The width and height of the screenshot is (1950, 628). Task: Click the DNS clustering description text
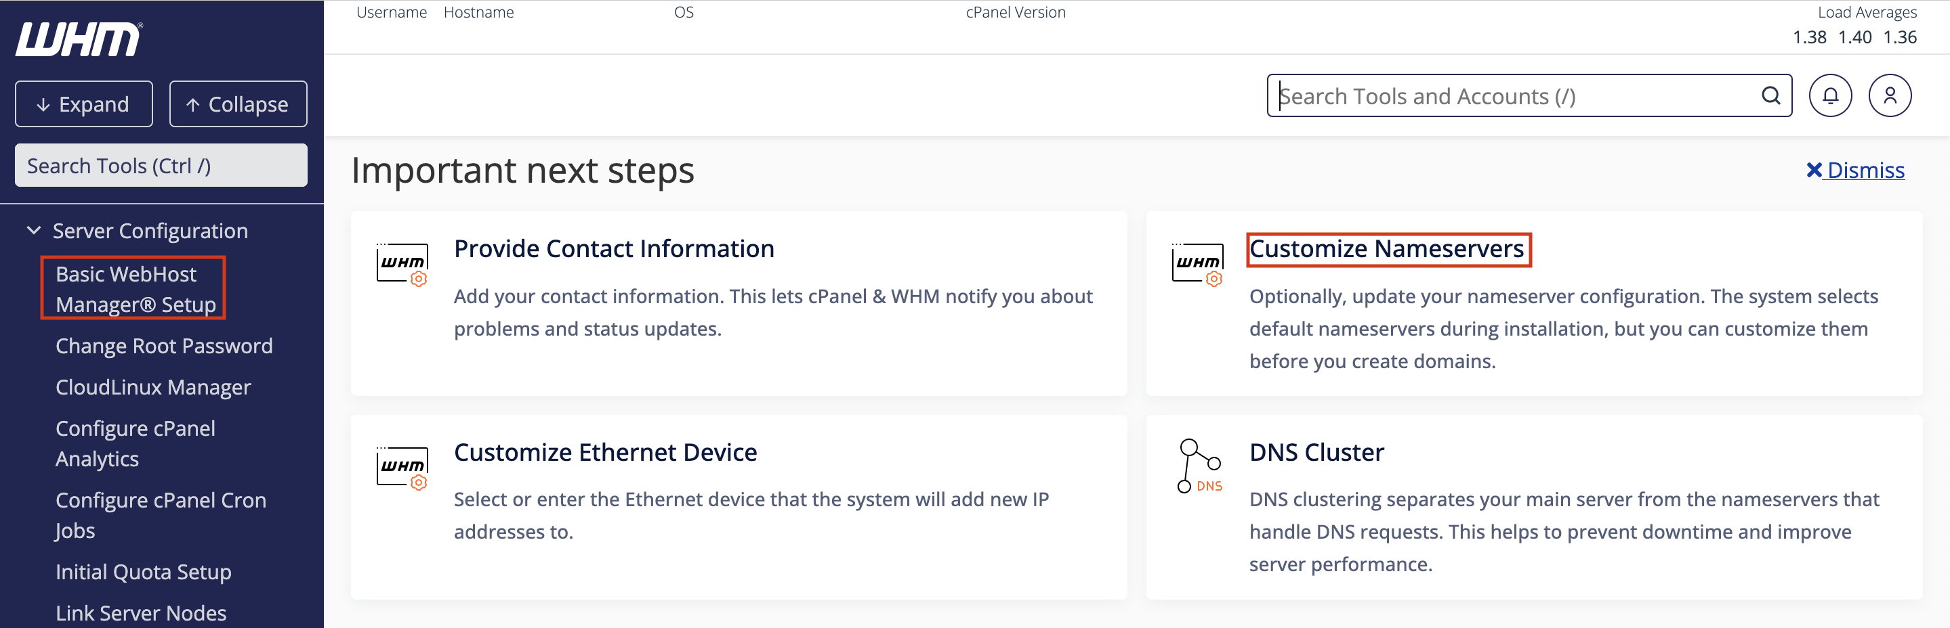pyautogui.click(x=1564, y=531)
